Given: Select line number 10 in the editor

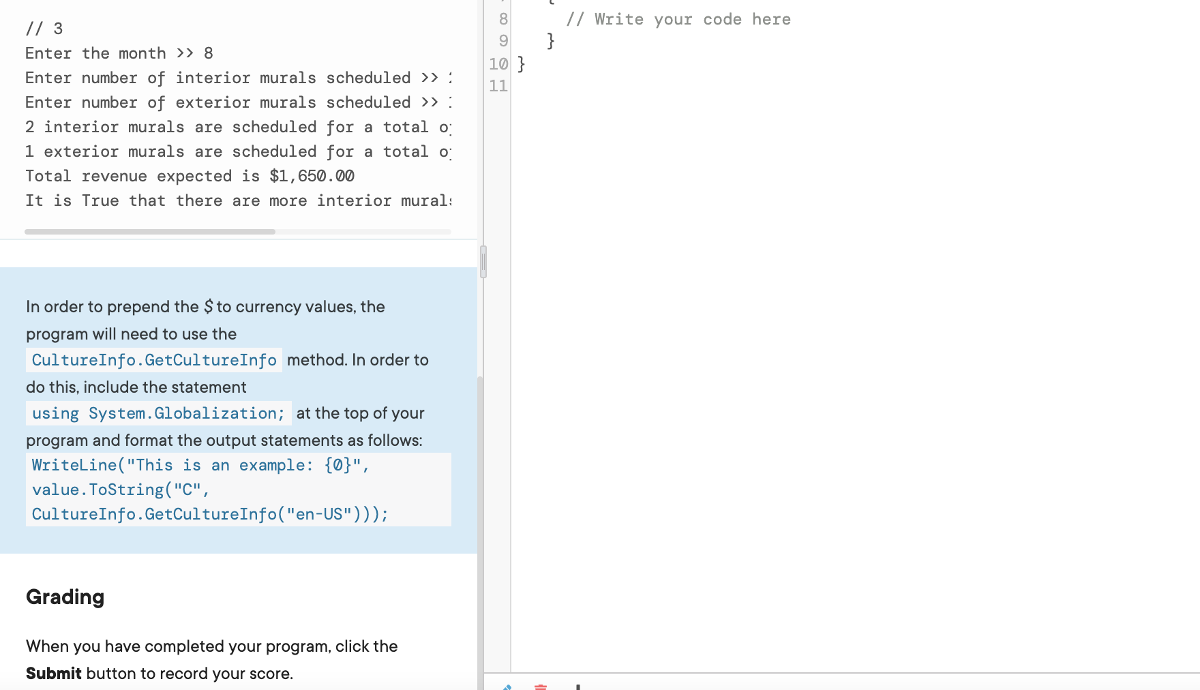Looking at the screenshot, I should click(498, 64).
